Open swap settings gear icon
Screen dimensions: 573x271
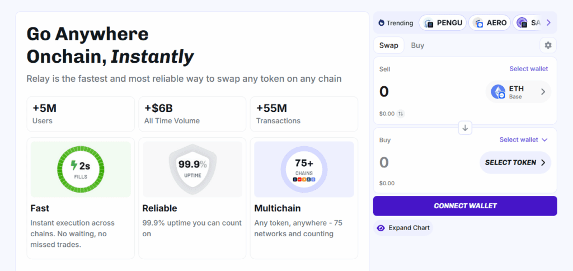[548, 45]
